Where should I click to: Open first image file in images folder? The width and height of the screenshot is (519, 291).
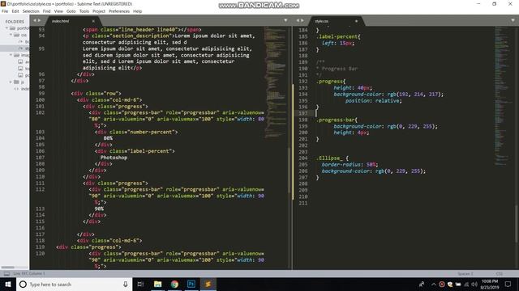coord(24,61)
